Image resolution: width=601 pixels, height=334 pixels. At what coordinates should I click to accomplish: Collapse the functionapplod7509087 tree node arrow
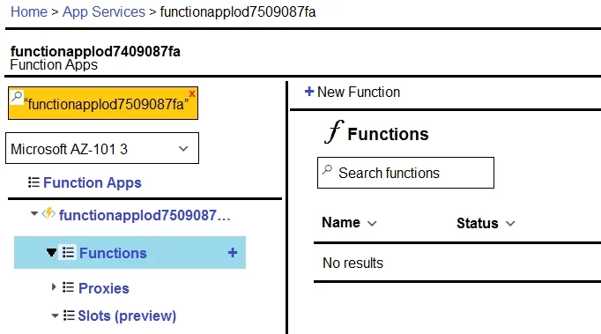click(x=34, y=213)
